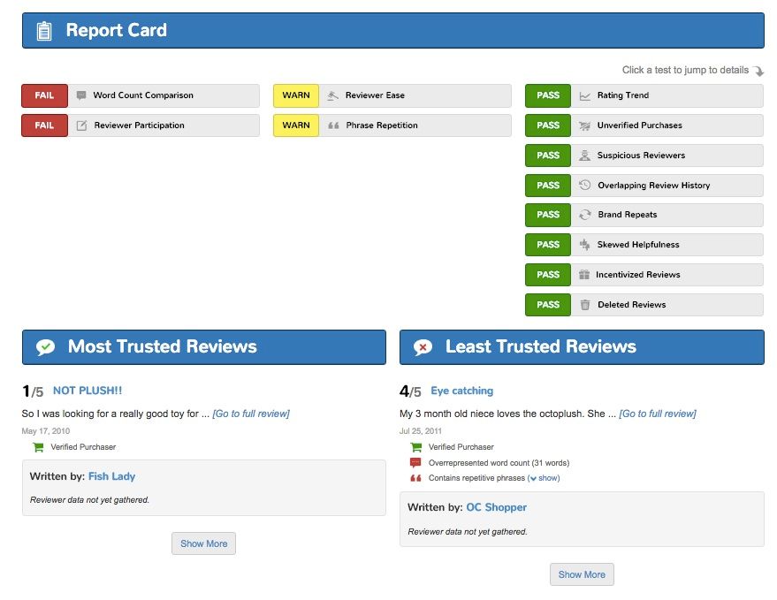
Task: Go to full review of NOT PLUSH!!
Action: 251,414
